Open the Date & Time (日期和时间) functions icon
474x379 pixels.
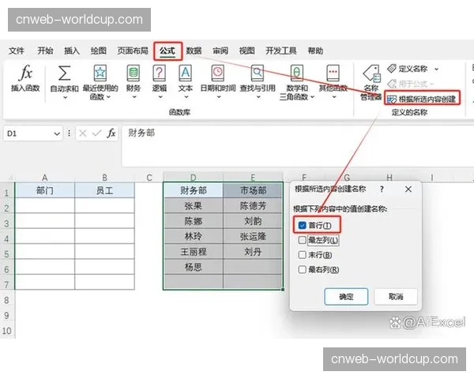[218, 73]
